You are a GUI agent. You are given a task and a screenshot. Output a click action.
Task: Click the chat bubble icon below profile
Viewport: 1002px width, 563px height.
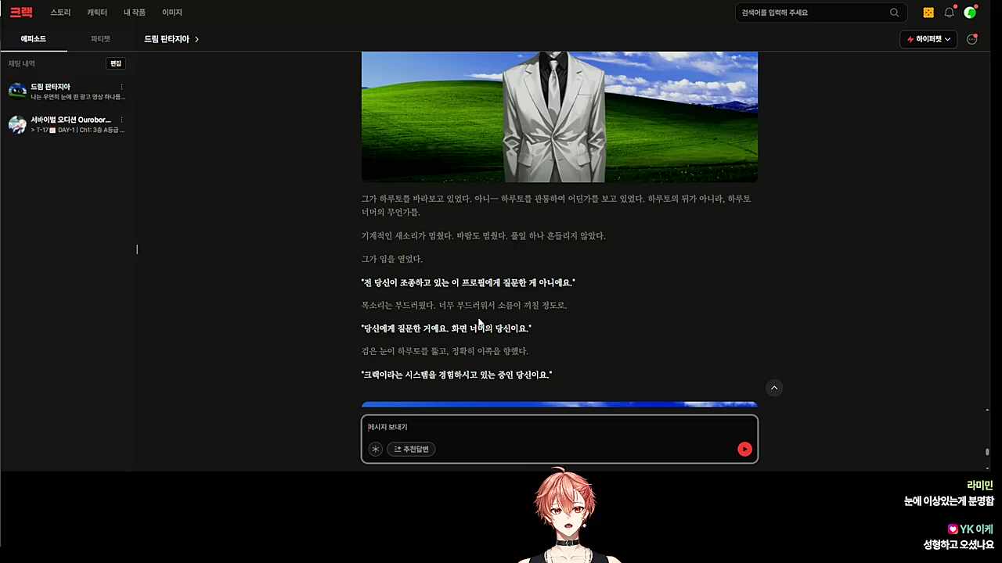coord(971,39)
